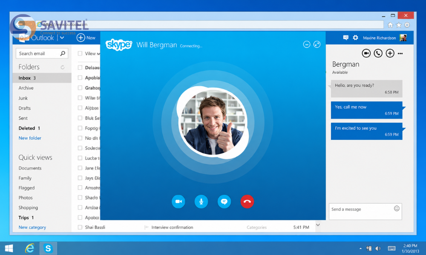This screenshot has width=426, height=255.
Task: Hang up with the red end-call button
Action: 247,201
